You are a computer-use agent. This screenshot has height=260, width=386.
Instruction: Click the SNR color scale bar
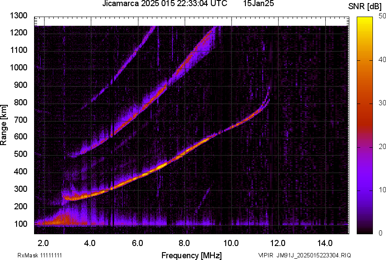pyautogui.click(x=365, y=125)
